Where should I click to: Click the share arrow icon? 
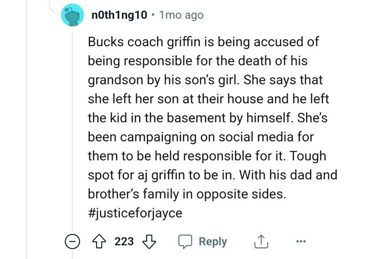pos(260,241)
